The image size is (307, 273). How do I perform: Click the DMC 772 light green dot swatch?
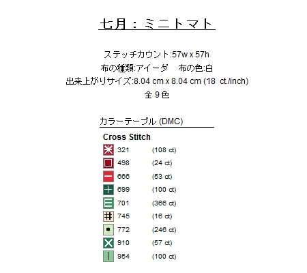[108, 229]
